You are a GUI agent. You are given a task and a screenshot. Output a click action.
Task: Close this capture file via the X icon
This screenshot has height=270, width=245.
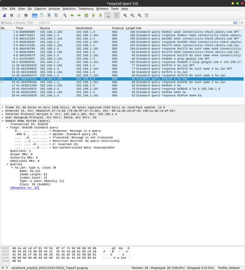tap(49, 15)
